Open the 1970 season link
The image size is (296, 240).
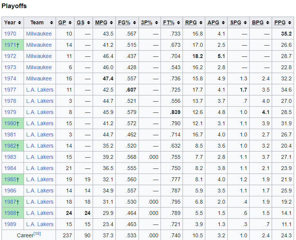click(10, 34)
